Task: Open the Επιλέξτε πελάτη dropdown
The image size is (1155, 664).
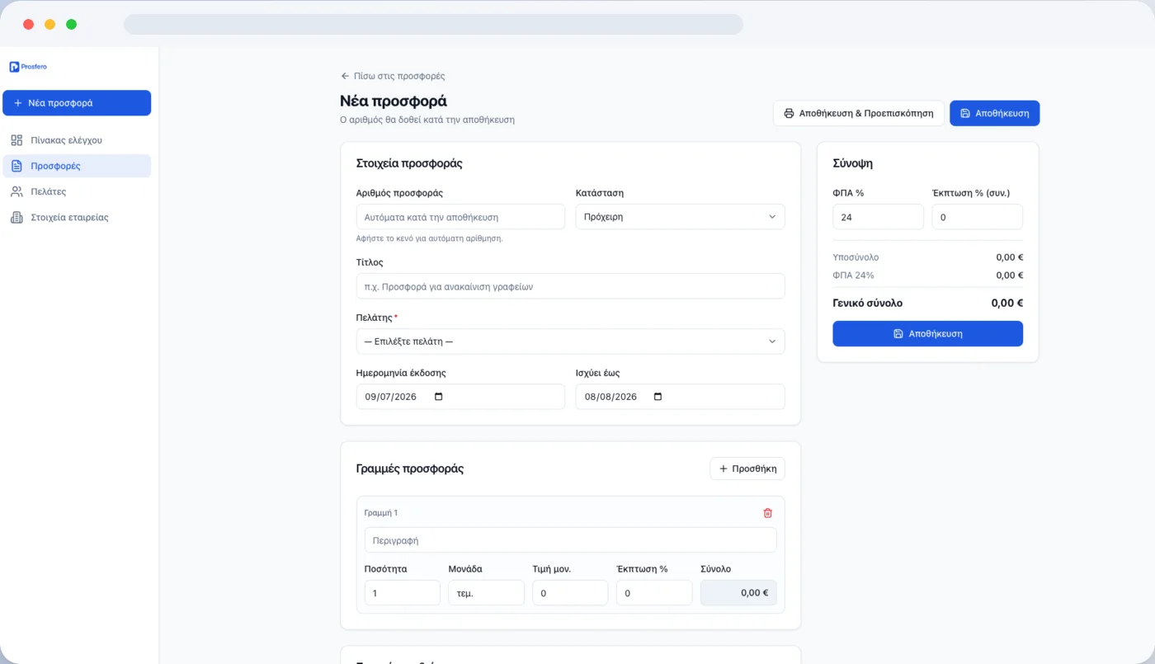Action: [570, 341]
